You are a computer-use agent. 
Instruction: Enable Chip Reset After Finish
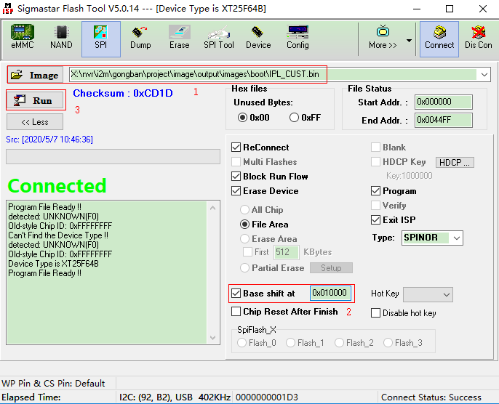point(236,312)
